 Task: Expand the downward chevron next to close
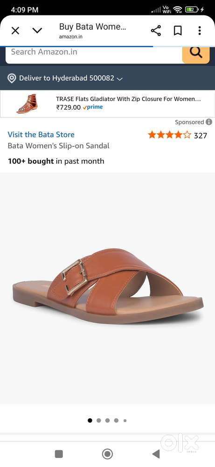point(37,30)
